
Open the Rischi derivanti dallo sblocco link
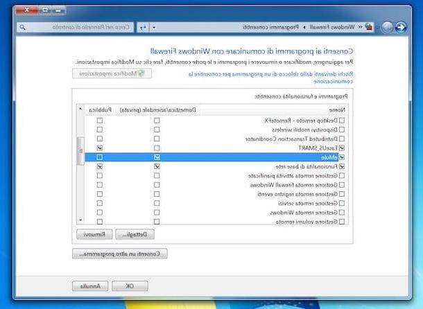pos(270,78)
